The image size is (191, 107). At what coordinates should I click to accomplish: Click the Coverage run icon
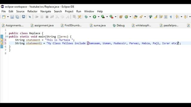pos(103,17)
